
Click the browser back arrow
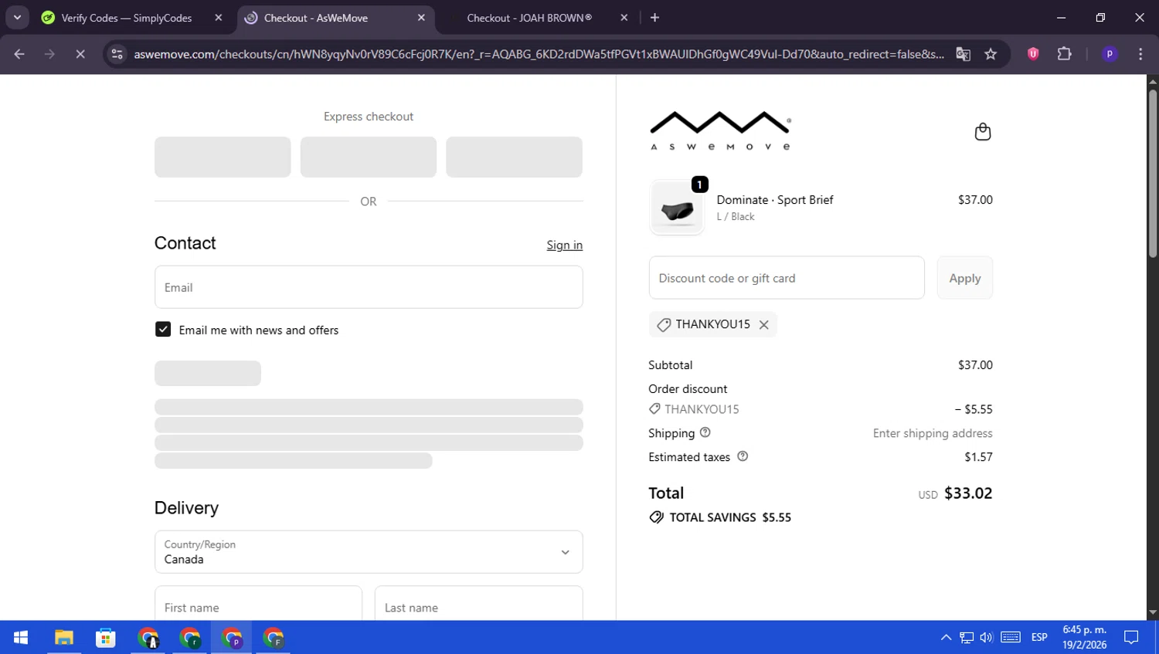[19, 54]
